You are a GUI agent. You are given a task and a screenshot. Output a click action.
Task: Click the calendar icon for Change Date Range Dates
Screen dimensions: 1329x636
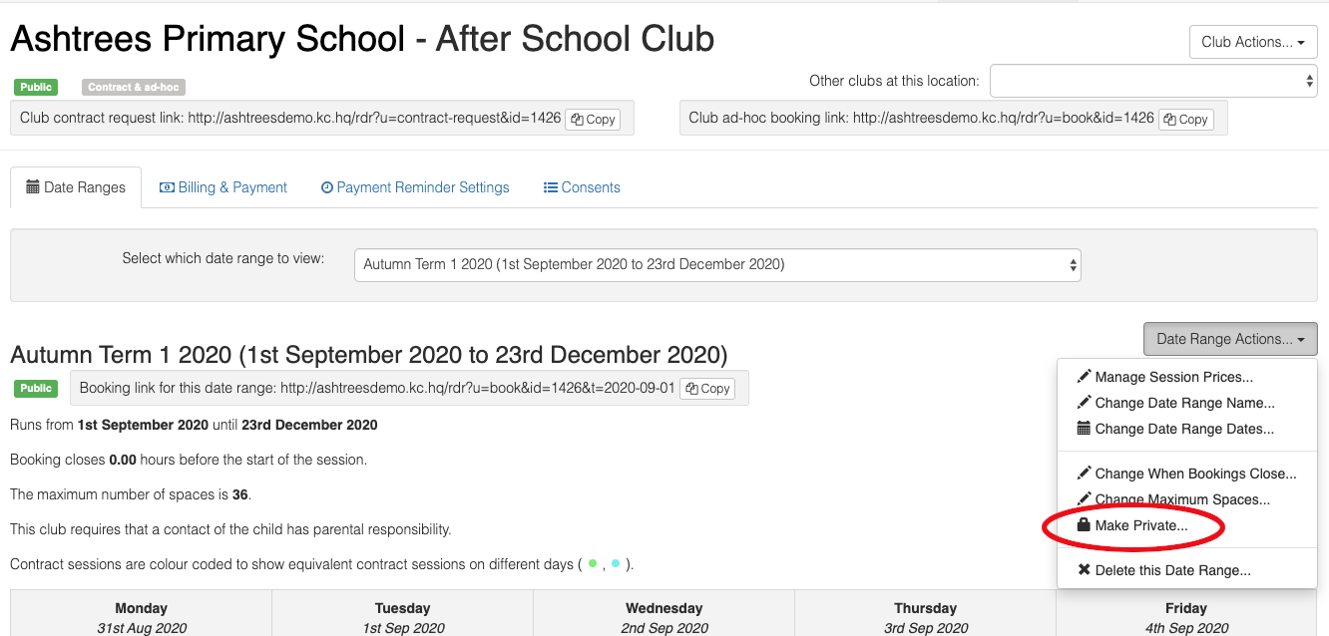(1085, 429)
